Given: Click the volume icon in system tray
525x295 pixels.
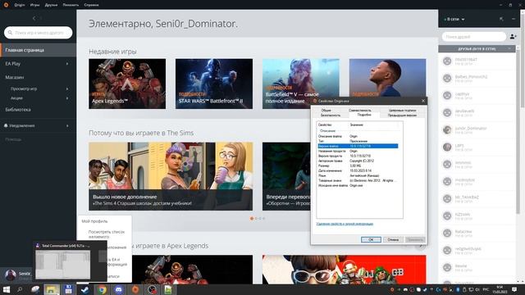Looking at the screenshot, I should (x=477, y=289).
